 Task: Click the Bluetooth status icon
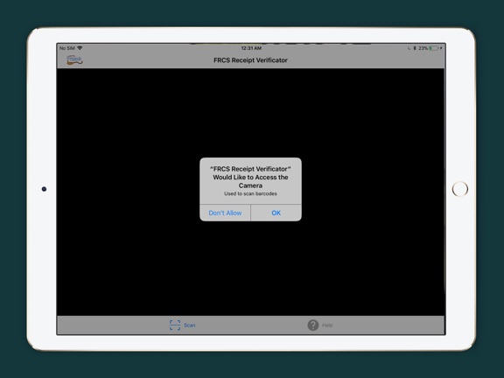(x=415, y=48)
